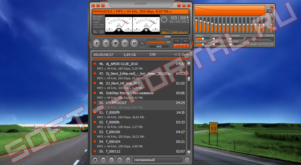Skip to the next track

(134, 43)
